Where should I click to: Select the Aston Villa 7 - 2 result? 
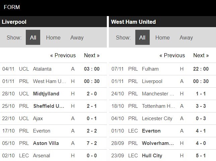[x=92, y=143]
